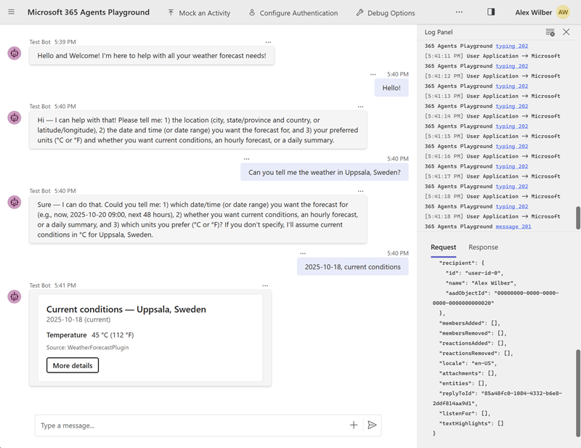Send the message with the send arrow icon
The height and width of the screenshot is (448, 581).
tap(372, 425)
